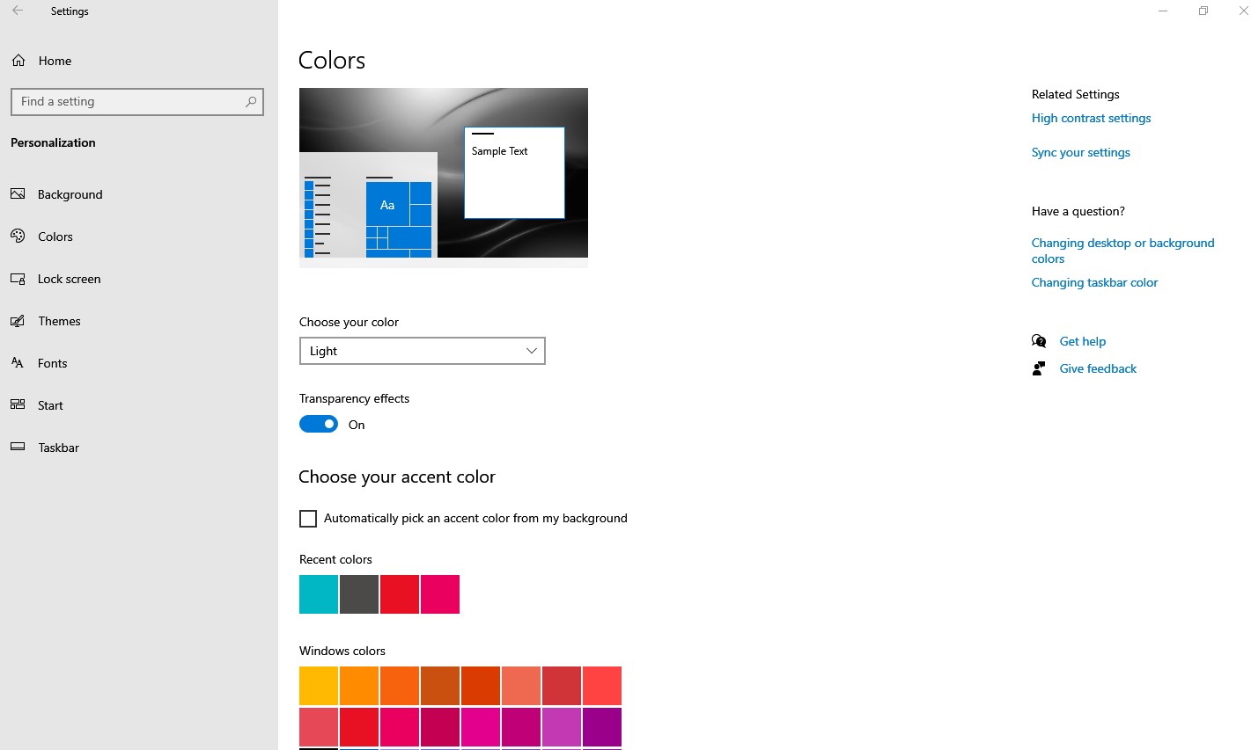Viewport: 1251px width, 750px height.
Task: Click the search magnifier icon
Action: (x=251, y=102)
